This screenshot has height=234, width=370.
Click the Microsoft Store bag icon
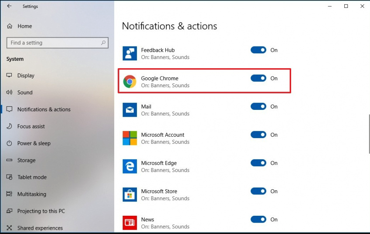(129, 194)
